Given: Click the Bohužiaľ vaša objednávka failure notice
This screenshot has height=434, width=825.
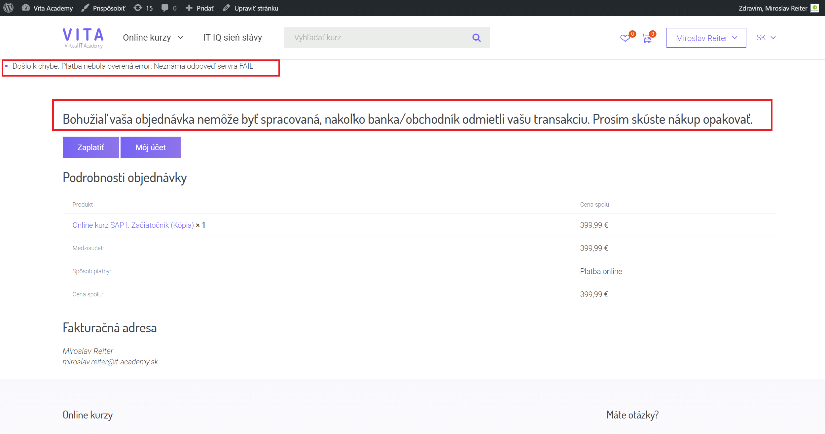Looking at the screenshot, I should pos(408,119).
